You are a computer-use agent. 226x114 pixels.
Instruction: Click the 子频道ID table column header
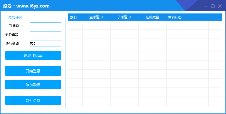click(124, 17)
